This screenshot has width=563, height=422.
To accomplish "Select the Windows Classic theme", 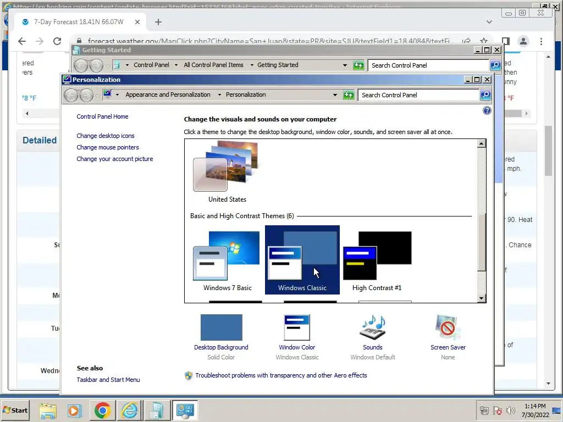I will [302, 260].
